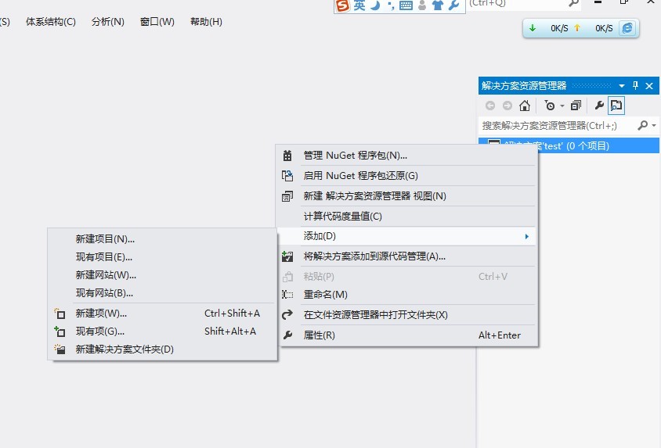Choose 新建 解决方案资源管理器 视图(N)
This screenshot has height=448, width=661.
406,196
